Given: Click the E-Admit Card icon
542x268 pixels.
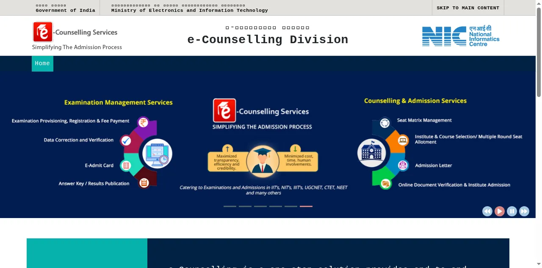Looking at the screenshot, I should coord(126,166).
